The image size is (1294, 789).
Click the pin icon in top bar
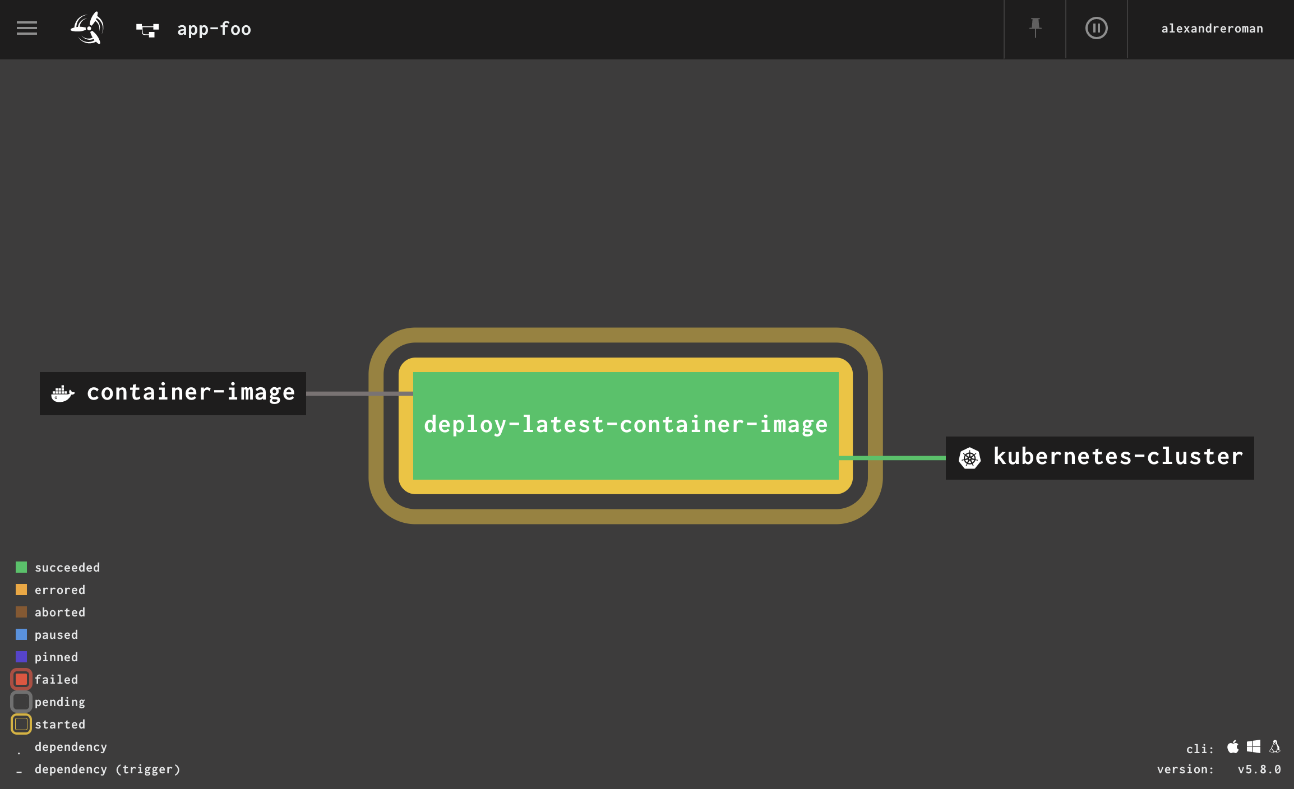tap(1035, 28)
